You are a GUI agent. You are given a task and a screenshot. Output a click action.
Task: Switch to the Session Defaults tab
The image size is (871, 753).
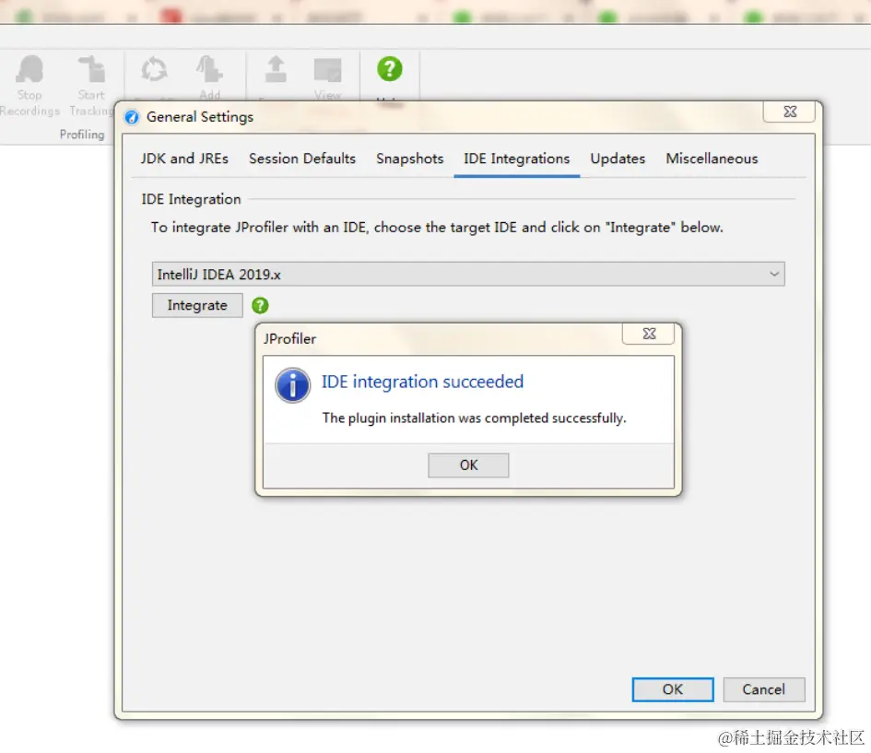click(x=302, y=159)
